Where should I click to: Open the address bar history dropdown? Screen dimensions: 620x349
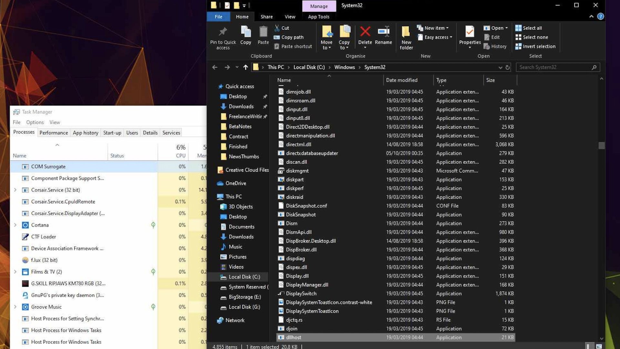(500, 67)
